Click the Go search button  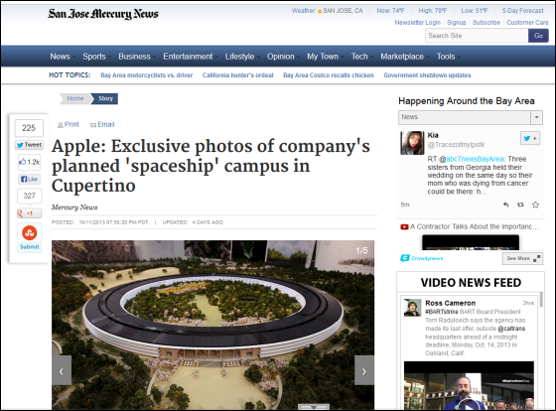coord(538,36)
